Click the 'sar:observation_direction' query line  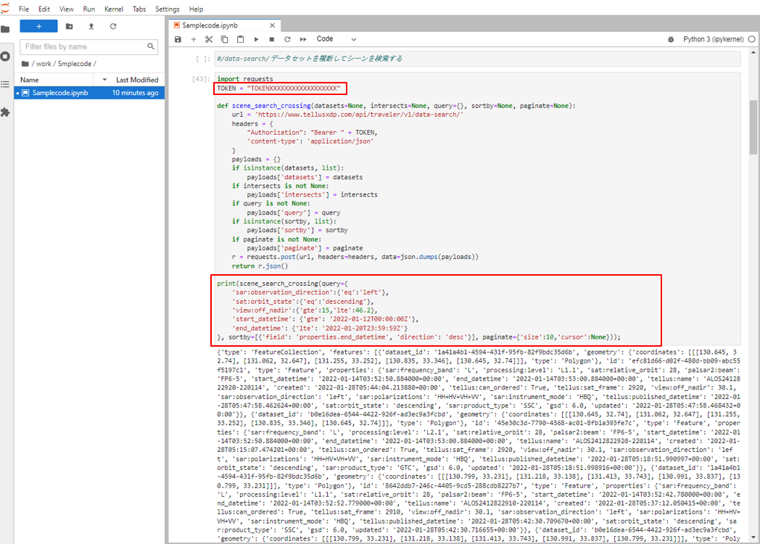(310, 292)
